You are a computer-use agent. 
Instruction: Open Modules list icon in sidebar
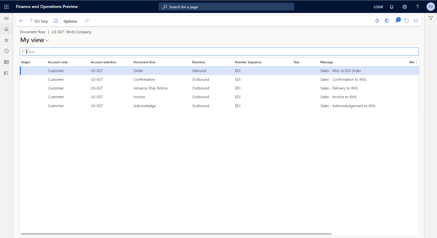(6, 73)
